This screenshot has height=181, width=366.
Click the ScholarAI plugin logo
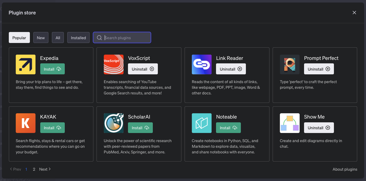[x=114, y=123]
